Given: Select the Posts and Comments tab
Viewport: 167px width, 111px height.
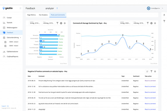Looking at the screenshot, I should point(58,15).
